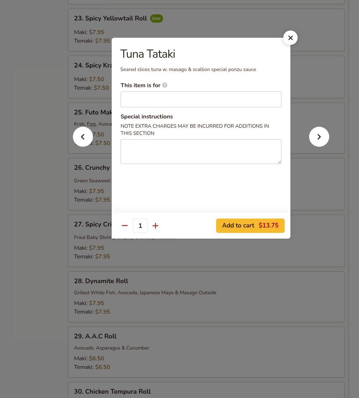Close the Tuna Tataki dialog
This screenshot has width=359, height=398.
[290, 38]
